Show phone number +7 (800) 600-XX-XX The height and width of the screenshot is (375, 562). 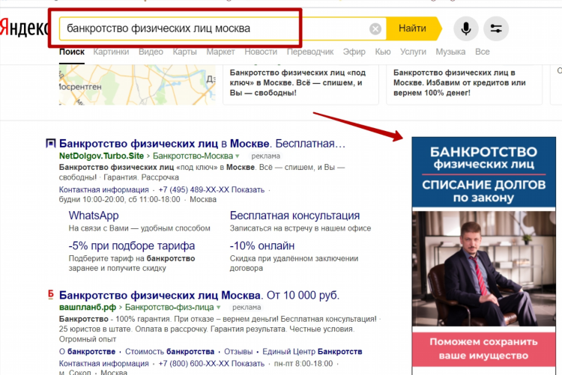(x=211, y=364)
